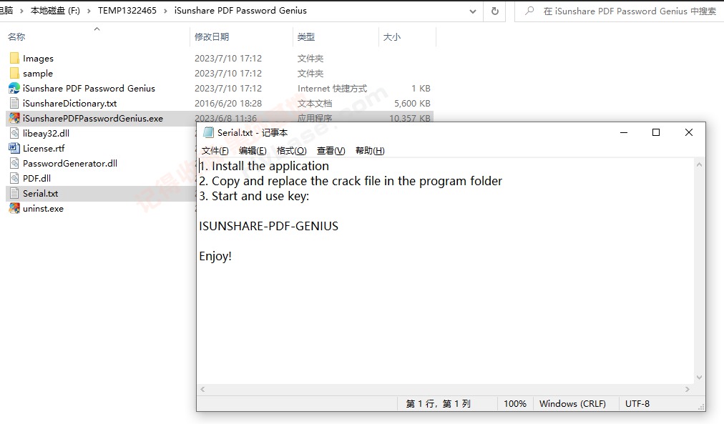This screenshot has width=724, height=424.
Task: Click the Notepad title bar icon
Action: pos(209,132)
